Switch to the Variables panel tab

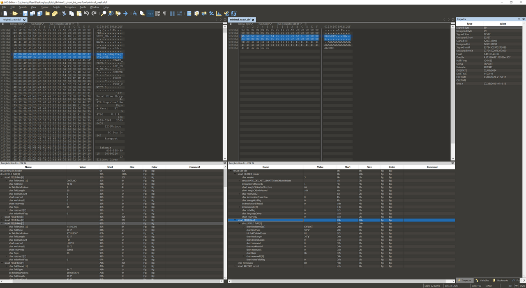482,281
